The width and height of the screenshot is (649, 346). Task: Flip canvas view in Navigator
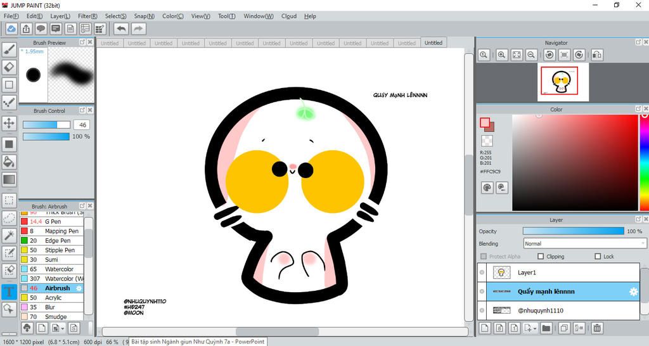click(x=597, y=54)
